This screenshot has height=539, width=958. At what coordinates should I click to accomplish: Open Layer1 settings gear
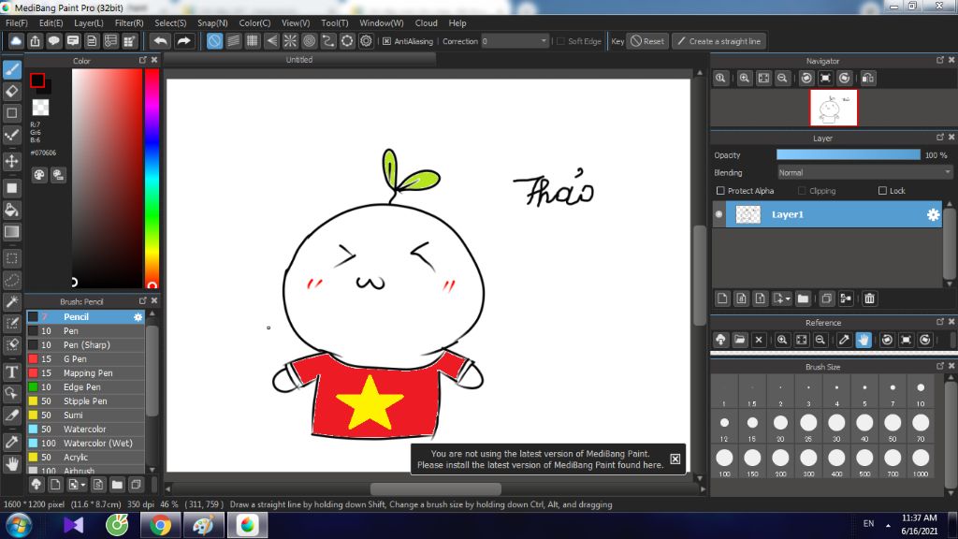pos(933,214)
